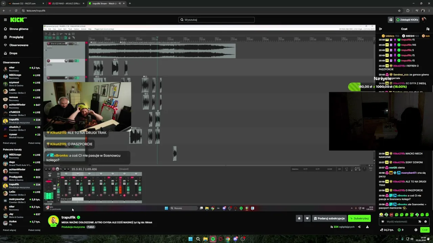Open szymool's channel in followed list
This screenshot has height=243, width=433.
click(x=22, y=84)
